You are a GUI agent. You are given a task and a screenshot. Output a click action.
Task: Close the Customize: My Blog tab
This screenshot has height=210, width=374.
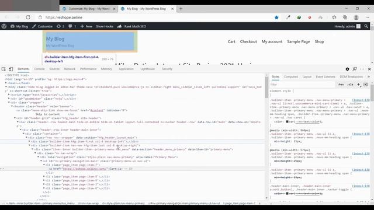click(x=115, y=9)
